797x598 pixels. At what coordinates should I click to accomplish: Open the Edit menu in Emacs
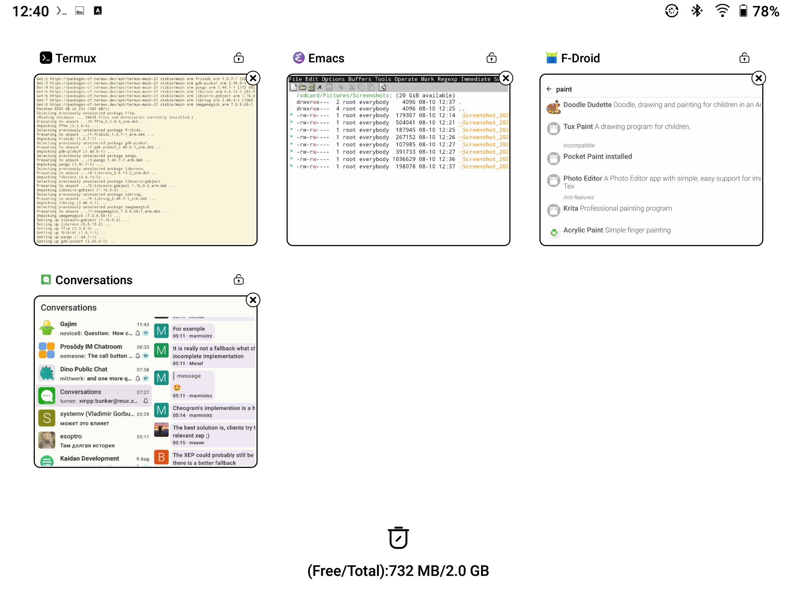click(x=312, y=79)
